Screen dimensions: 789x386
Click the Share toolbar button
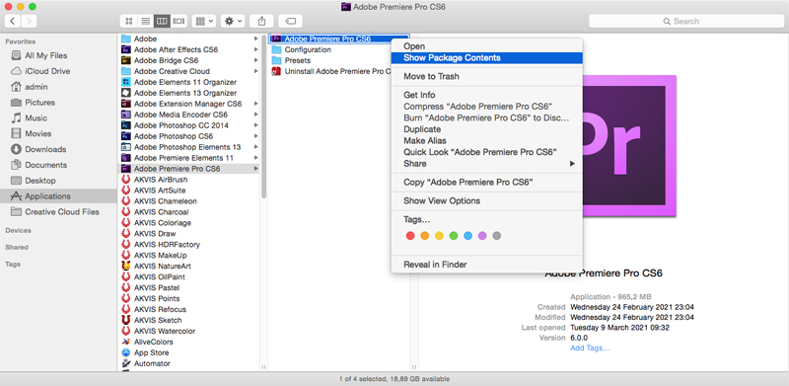pyautogui.click(x=261, y=21)
